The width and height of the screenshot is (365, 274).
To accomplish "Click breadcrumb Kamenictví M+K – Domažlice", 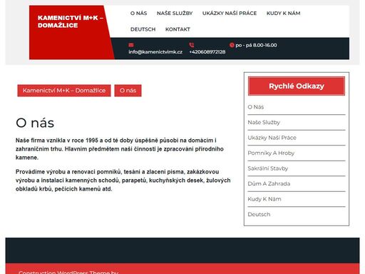I will click(x=64, y=91).
